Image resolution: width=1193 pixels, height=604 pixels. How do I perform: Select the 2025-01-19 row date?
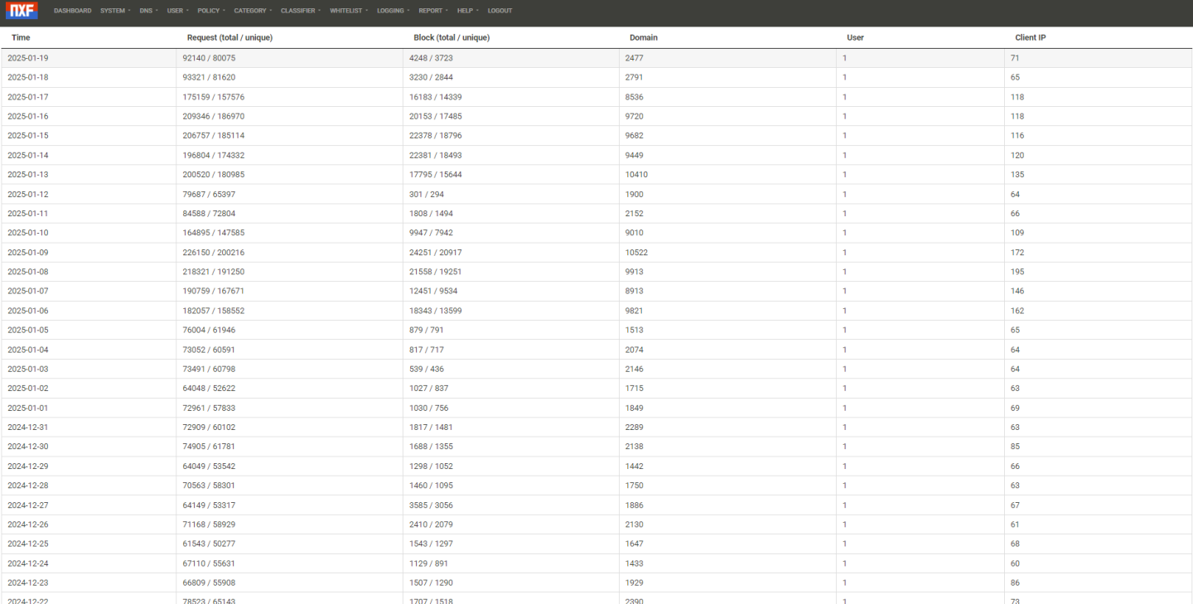coord(28,58)
